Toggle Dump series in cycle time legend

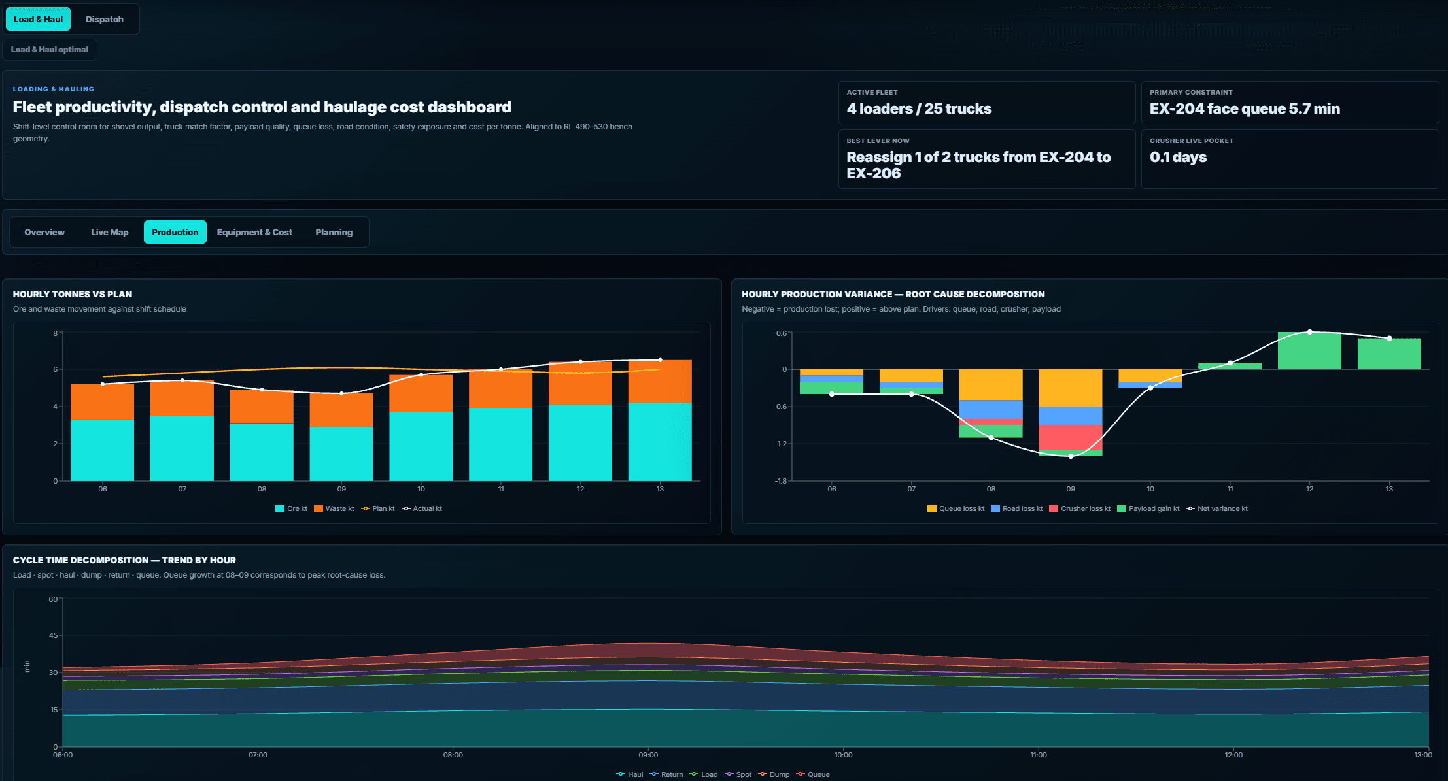pos(774,774)
